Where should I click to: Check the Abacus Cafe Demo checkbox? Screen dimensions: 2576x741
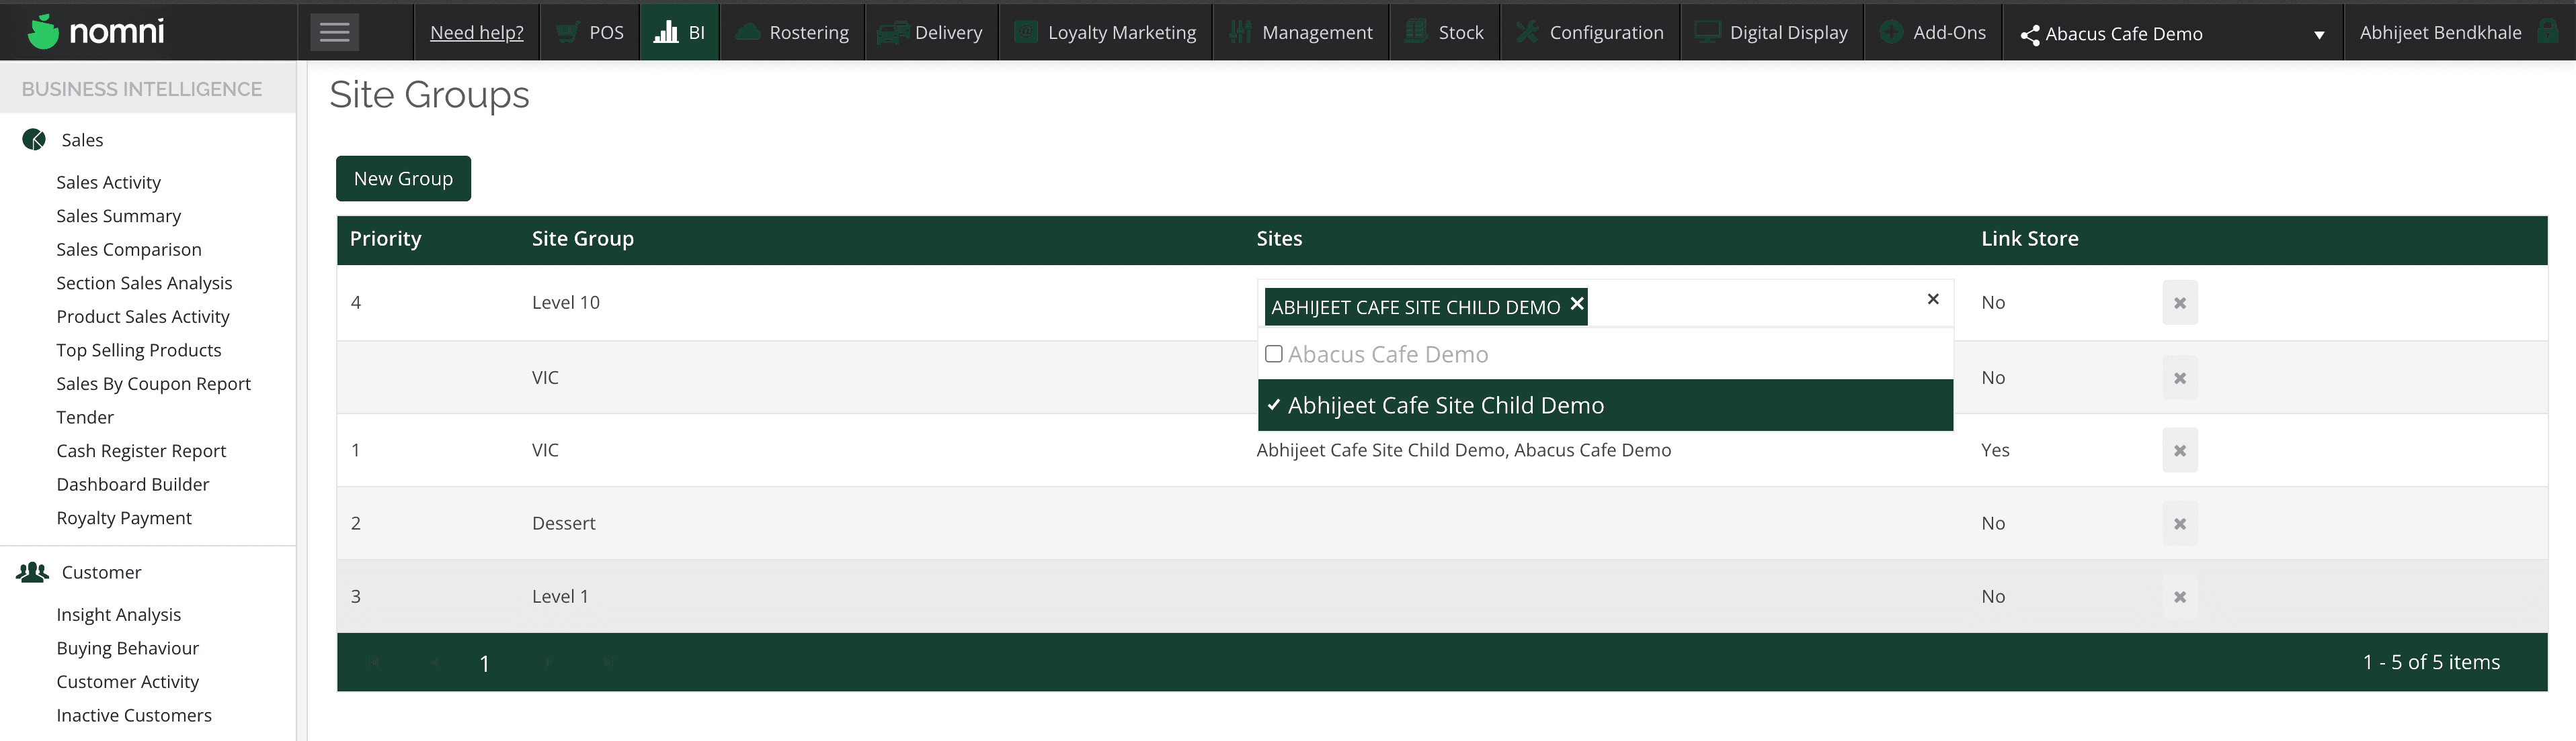coord(1273,354)
